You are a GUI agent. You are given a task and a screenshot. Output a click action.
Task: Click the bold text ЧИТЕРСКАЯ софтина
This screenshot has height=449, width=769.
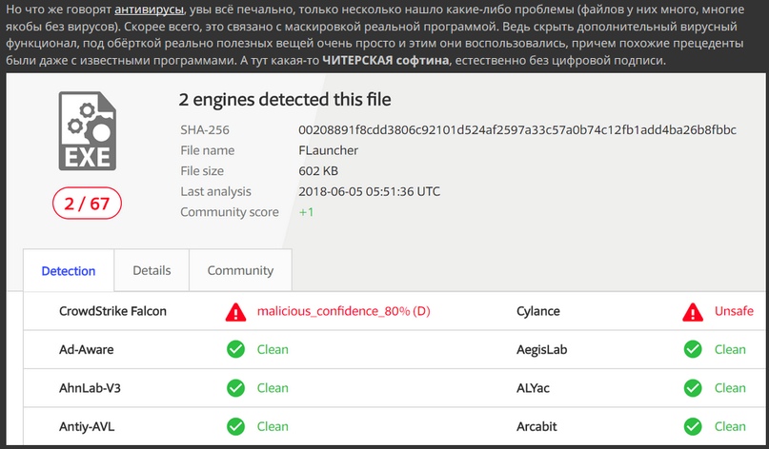click(x=386, y=61)
